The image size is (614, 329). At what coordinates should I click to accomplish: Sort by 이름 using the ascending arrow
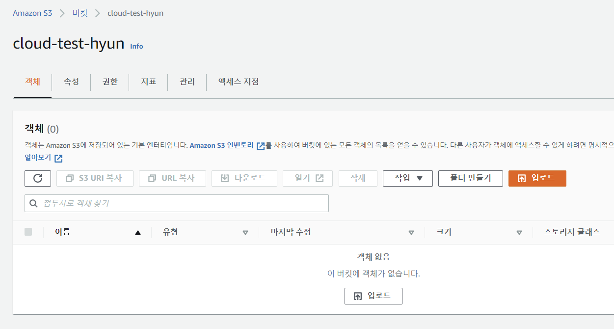[138, 233]
